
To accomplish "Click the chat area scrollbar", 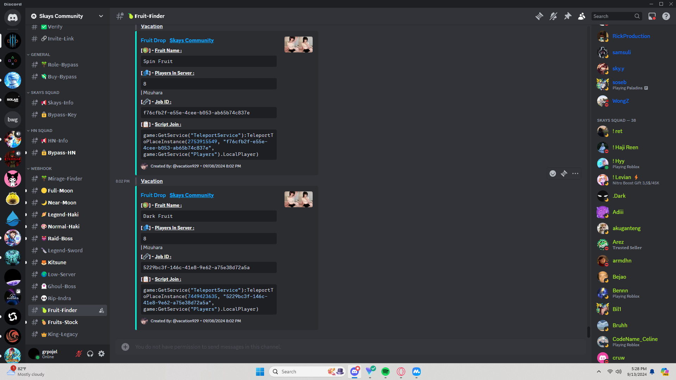I will click(x=588, y=332).
